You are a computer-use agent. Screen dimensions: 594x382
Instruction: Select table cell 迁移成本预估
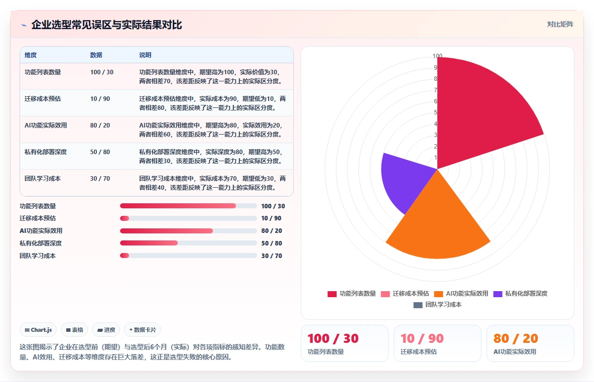pos(43,98)
